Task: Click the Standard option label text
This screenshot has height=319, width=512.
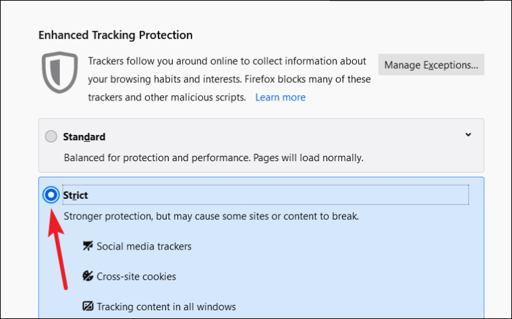Action: (x=84, y=137)
